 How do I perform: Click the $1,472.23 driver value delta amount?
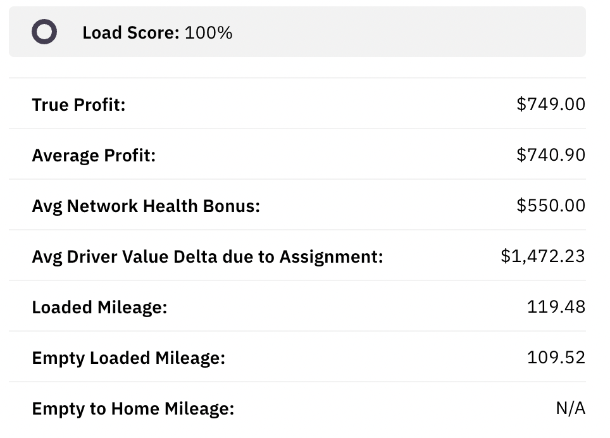tap(544, 256)
